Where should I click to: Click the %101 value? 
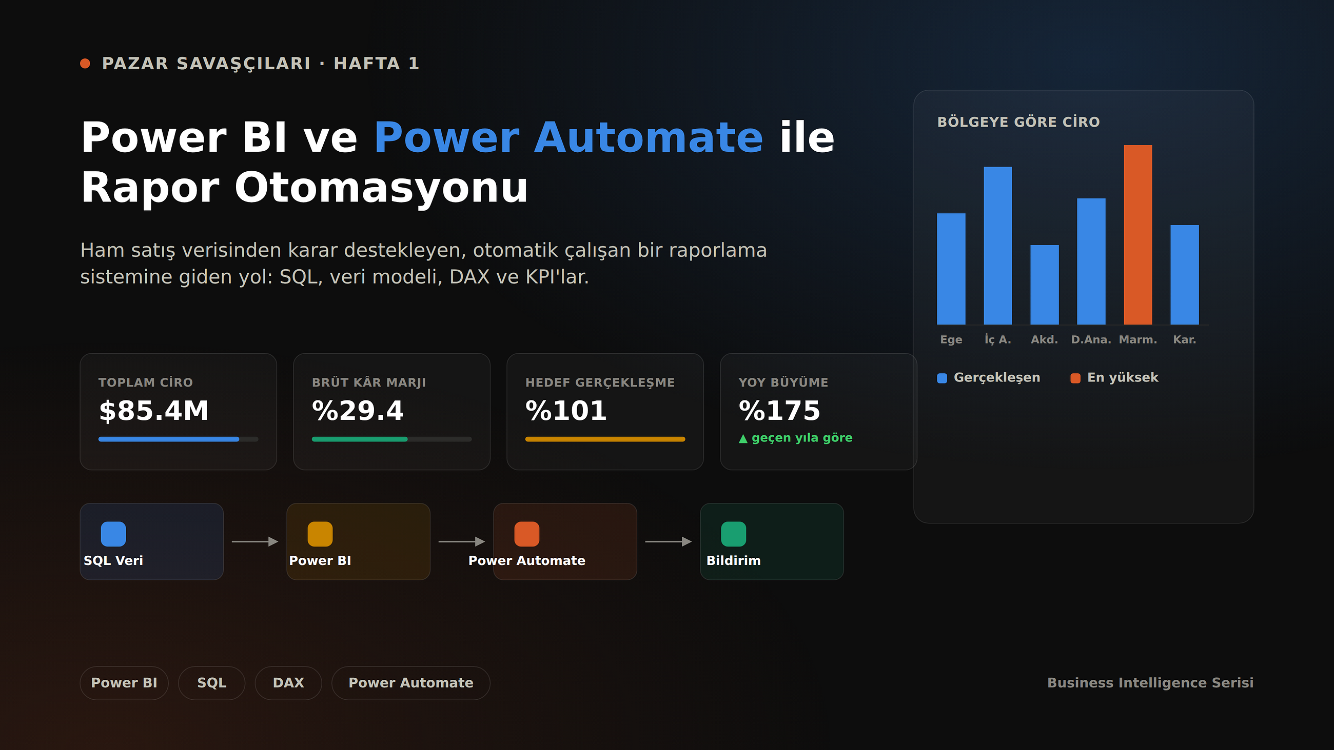point(565,411)
